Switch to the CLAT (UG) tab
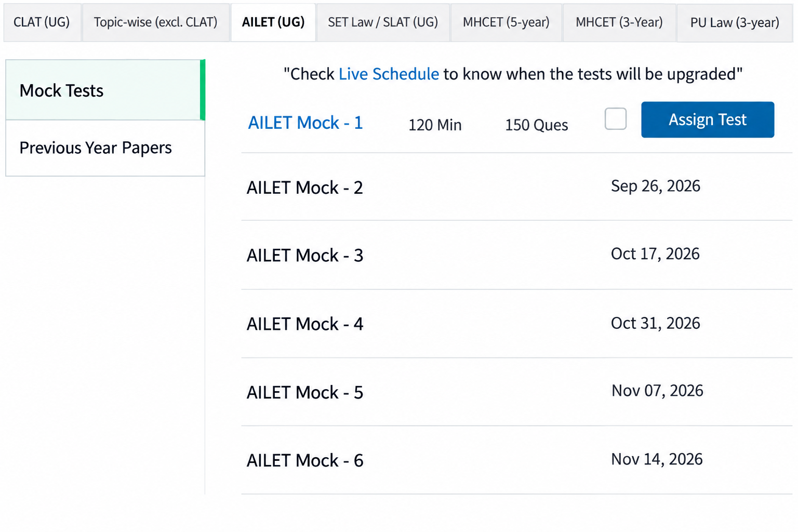Image resolution: width=798 pixels, height=532 pixels. [x=42, y=22]
